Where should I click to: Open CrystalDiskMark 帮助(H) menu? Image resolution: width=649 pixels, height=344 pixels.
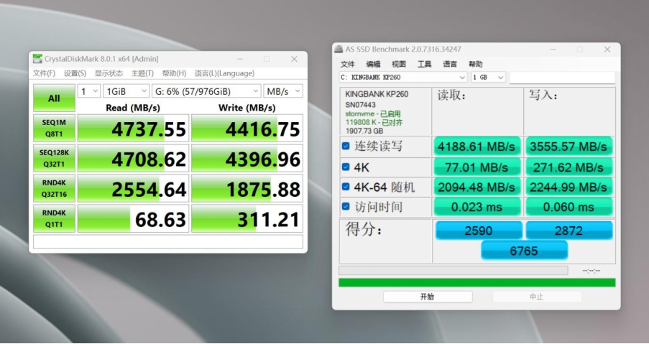coord(174,73)
